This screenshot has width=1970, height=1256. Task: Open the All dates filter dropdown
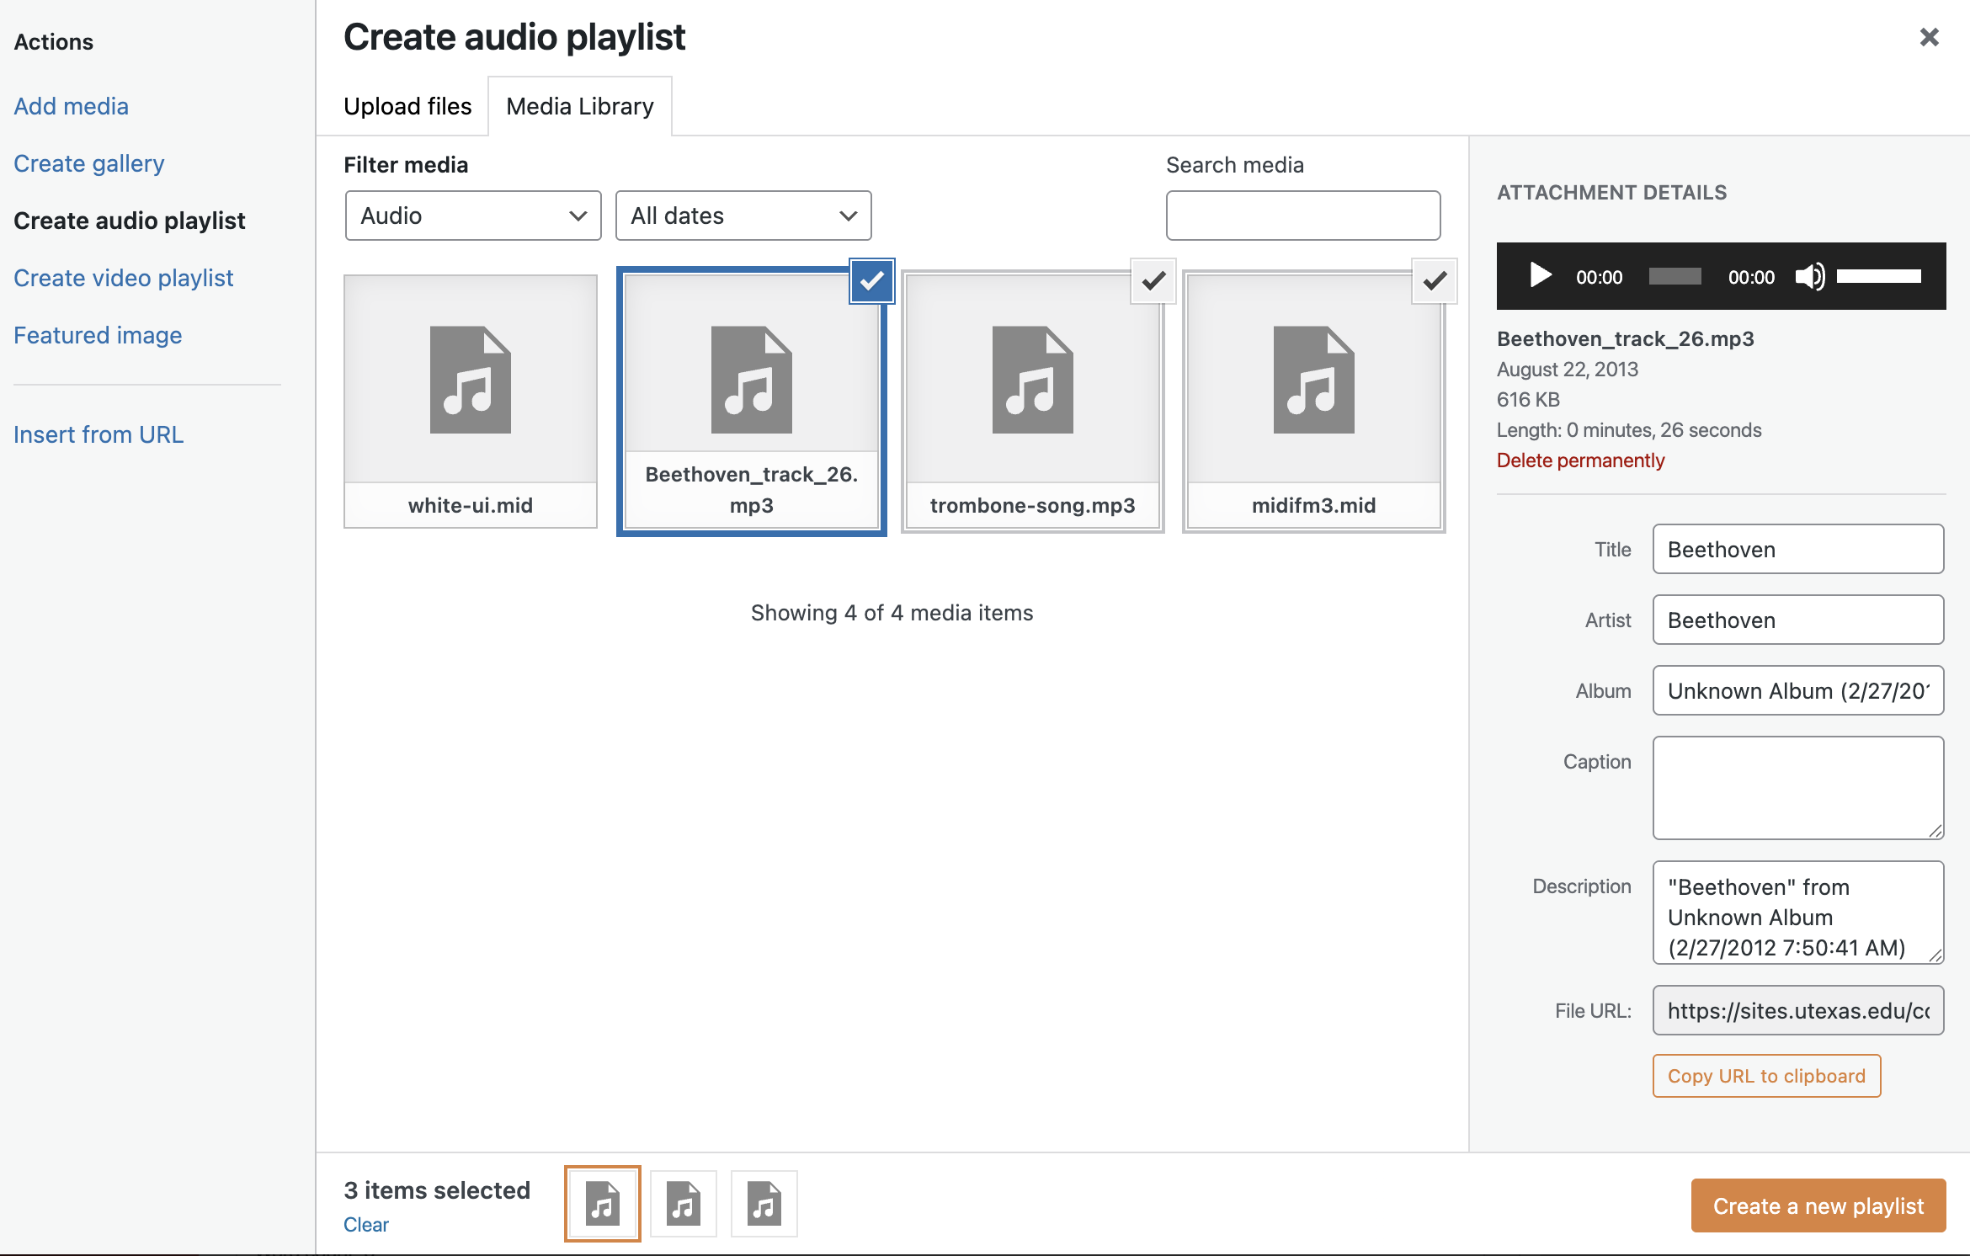click(743, 216)
